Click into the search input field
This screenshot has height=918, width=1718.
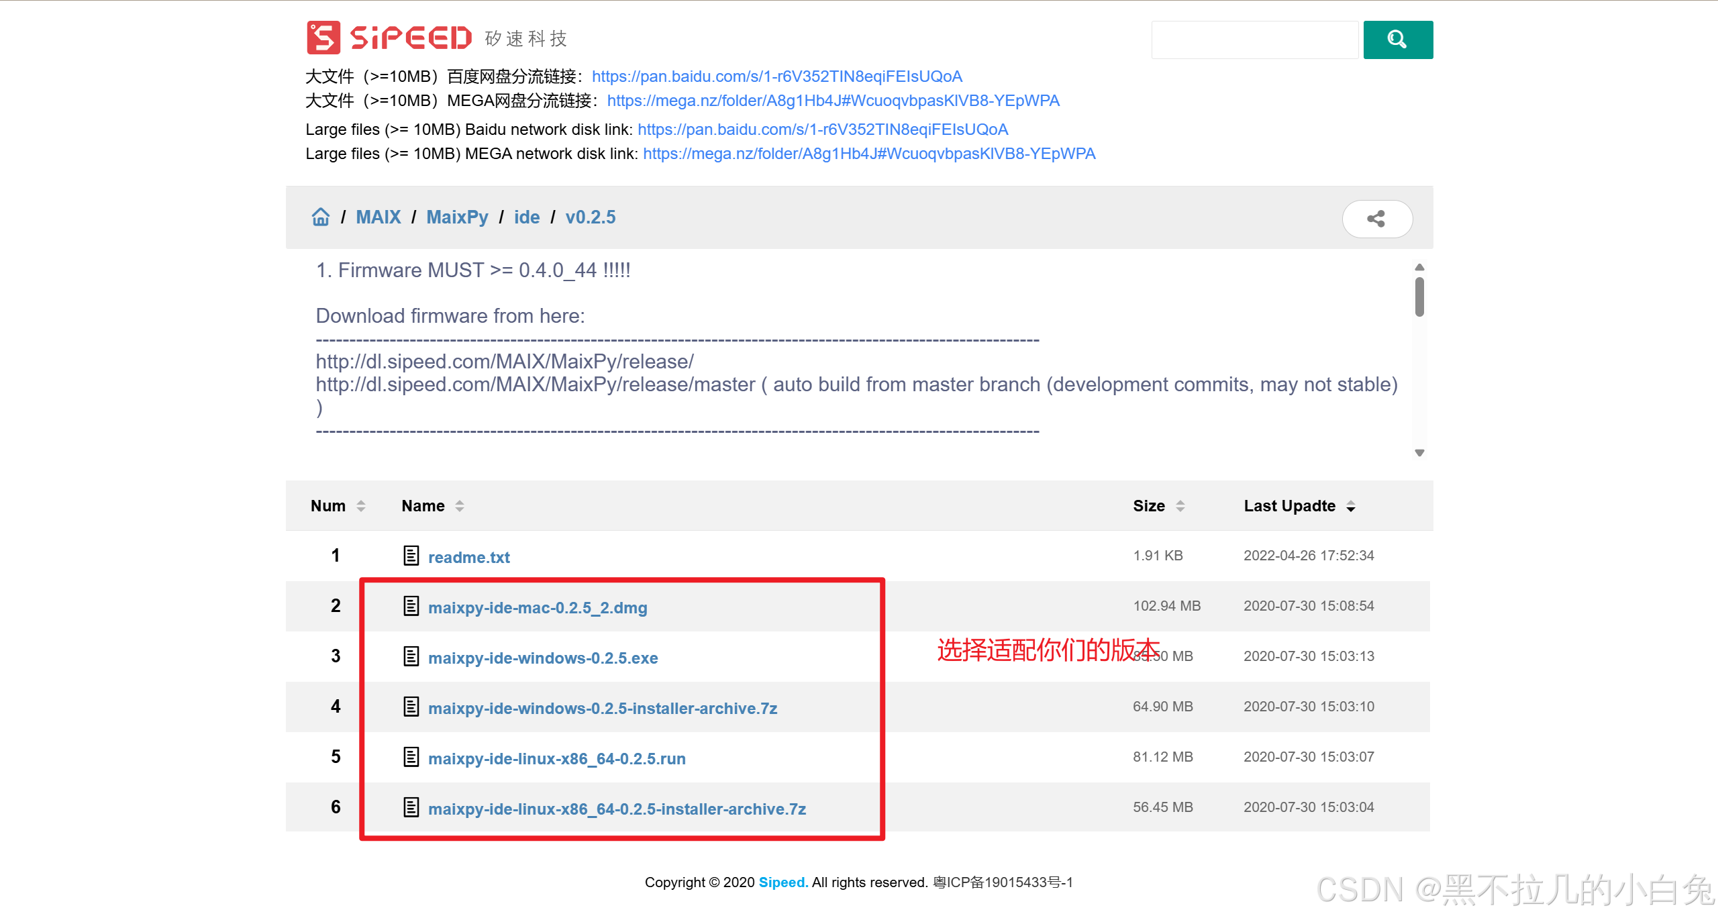1254,40
